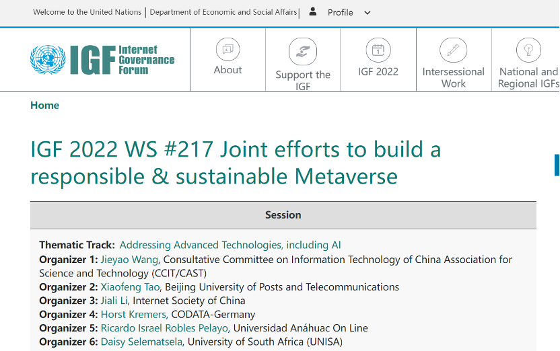Click the About icon in navigation

point(228,49)
